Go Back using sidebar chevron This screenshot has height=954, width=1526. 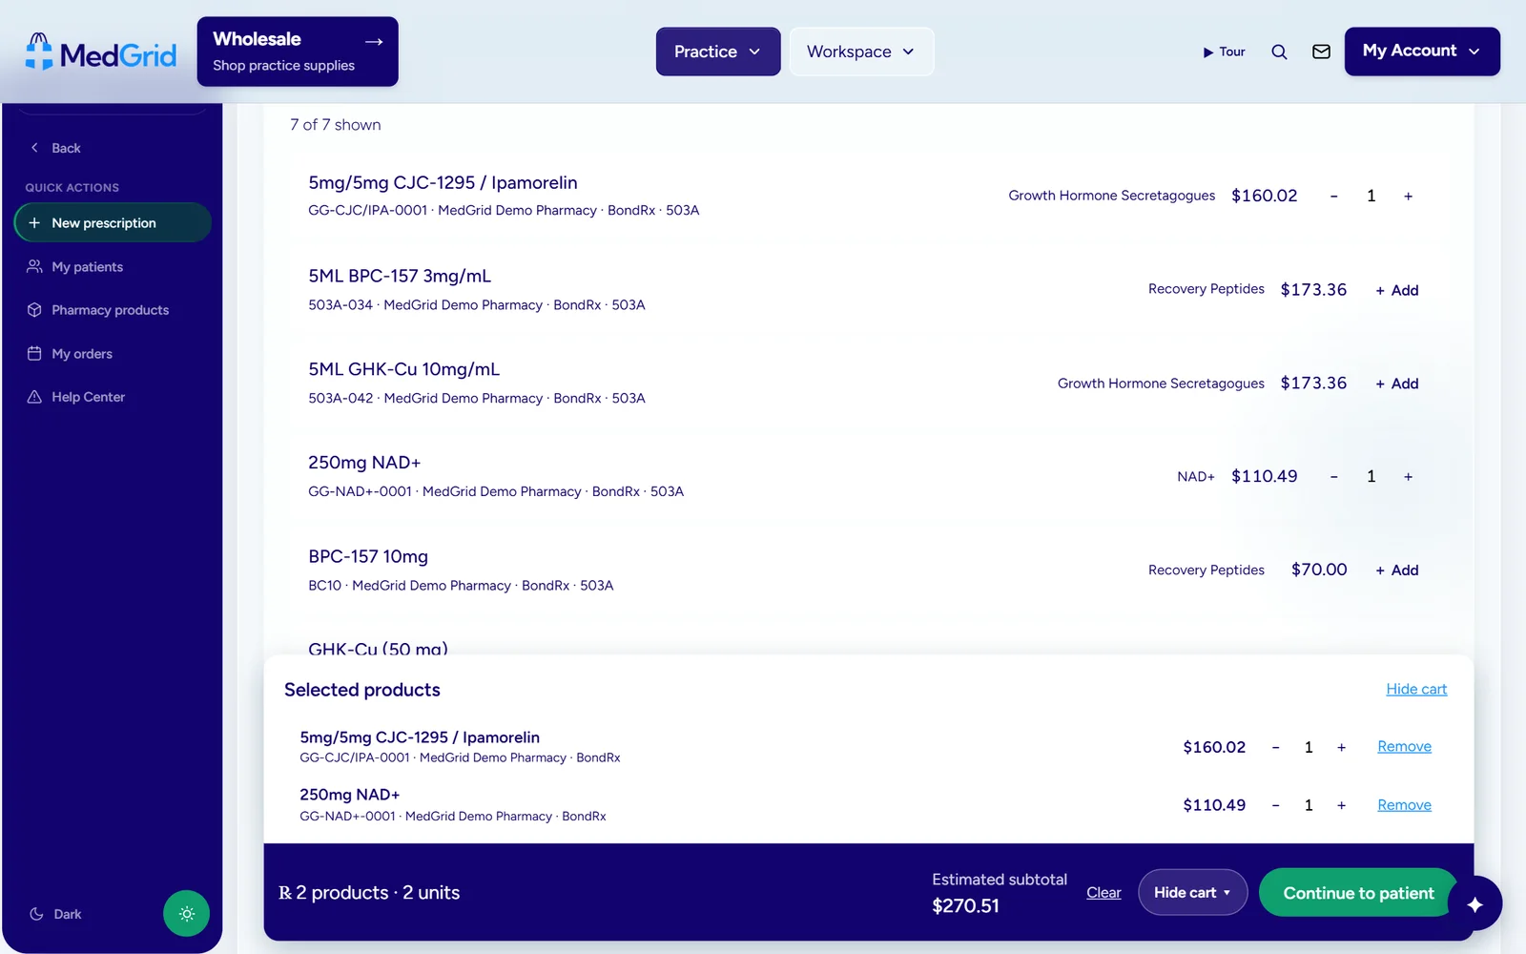54,148
